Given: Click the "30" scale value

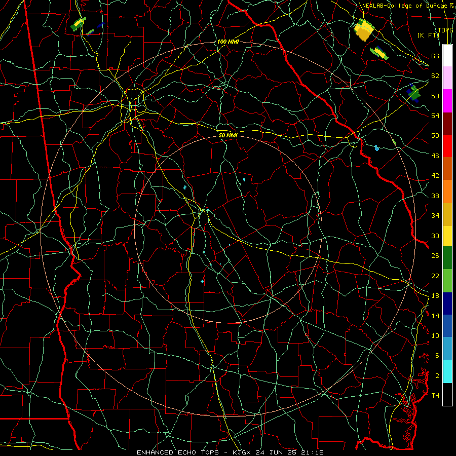Looking at the screenshot, I should [435, 236].
